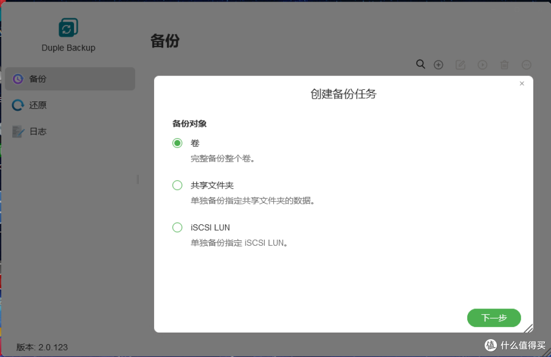Open the 日志 log section
551x357 pixels.
point(70,132)
